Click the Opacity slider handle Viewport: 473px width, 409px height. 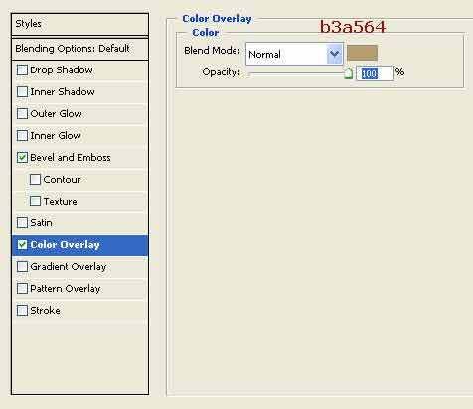coord(348,74)
